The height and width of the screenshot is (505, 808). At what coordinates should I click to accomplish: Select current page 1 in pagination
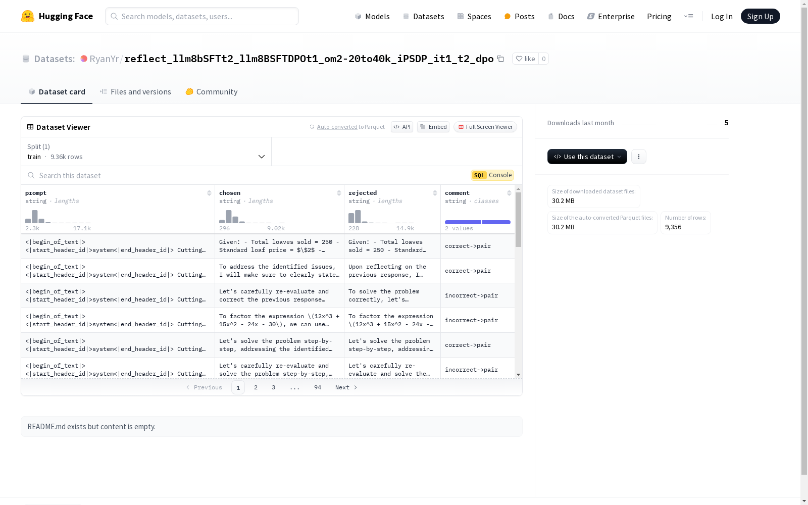coord(238,387)
